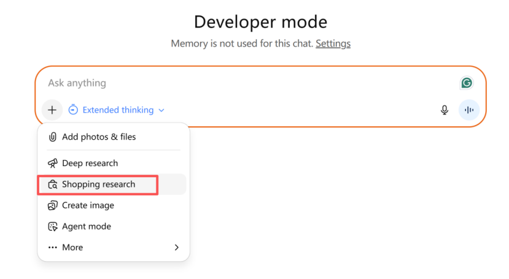Click the plus attachment button
509x279 pixels.
tap(52, 110)
